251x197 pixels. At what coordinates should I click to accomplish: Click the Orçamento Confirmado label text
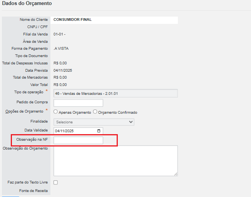(117, 113)
